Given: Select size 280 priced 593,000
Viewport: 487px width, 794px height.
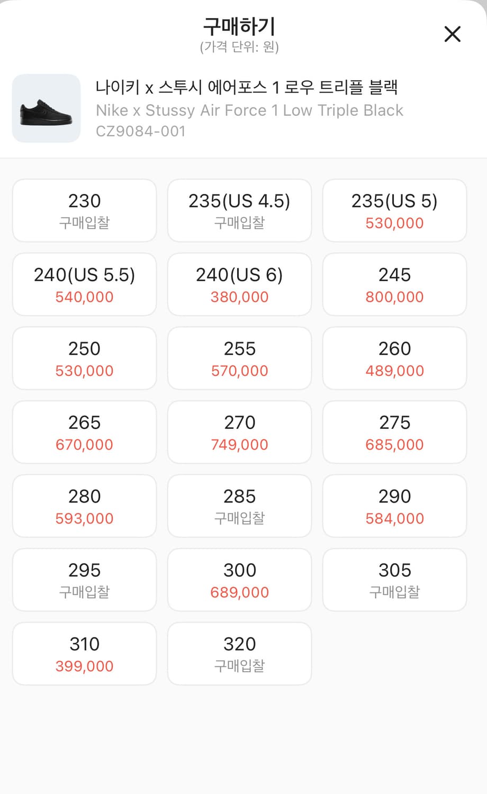Looking at the screenshot, I should [x=84, y=506].
